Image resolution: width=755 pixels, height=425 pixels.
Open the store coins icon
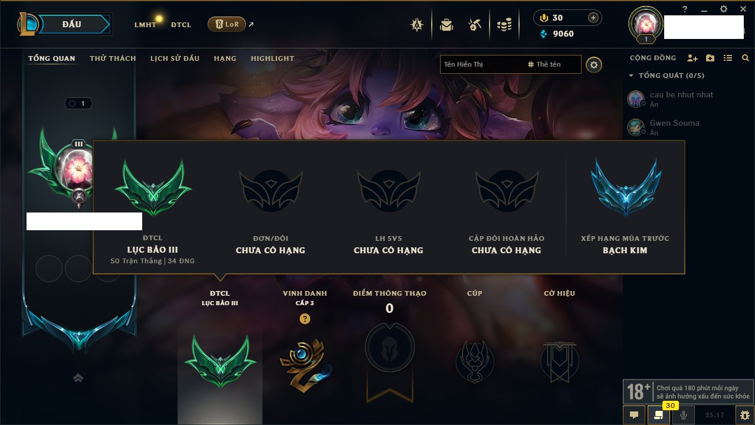[x=504, y=25]
